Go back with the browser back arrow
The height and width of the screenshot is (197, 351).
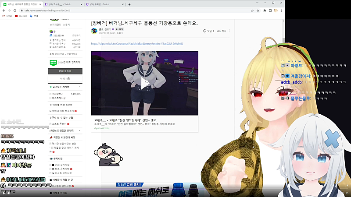[x=4, y=11]
